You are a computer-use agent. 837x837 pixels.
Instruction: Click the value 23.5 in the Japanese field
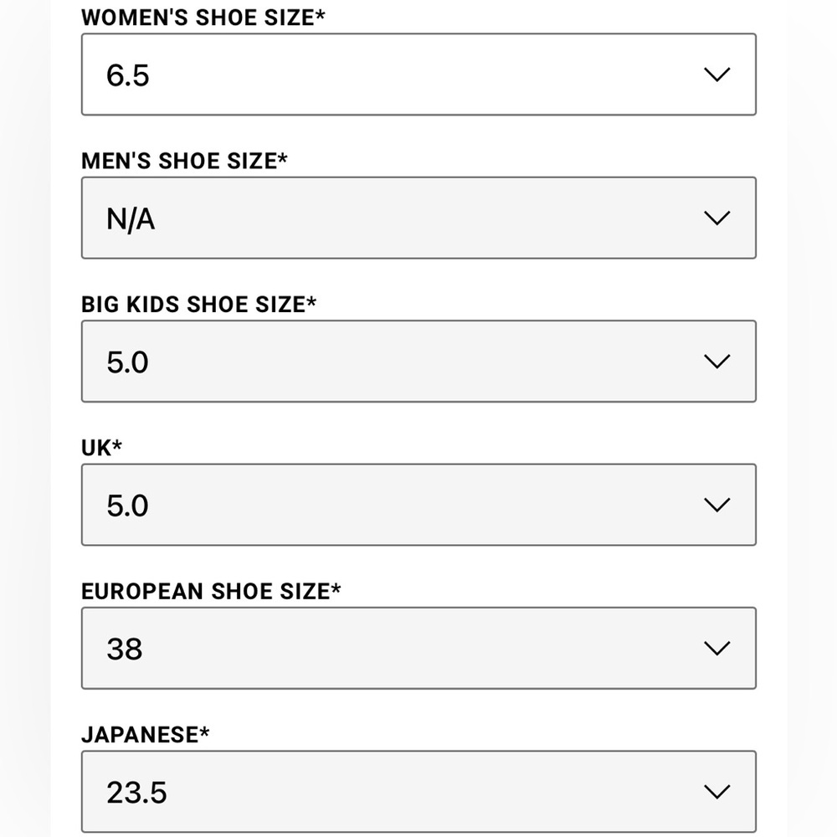click(x=136, y=791)
